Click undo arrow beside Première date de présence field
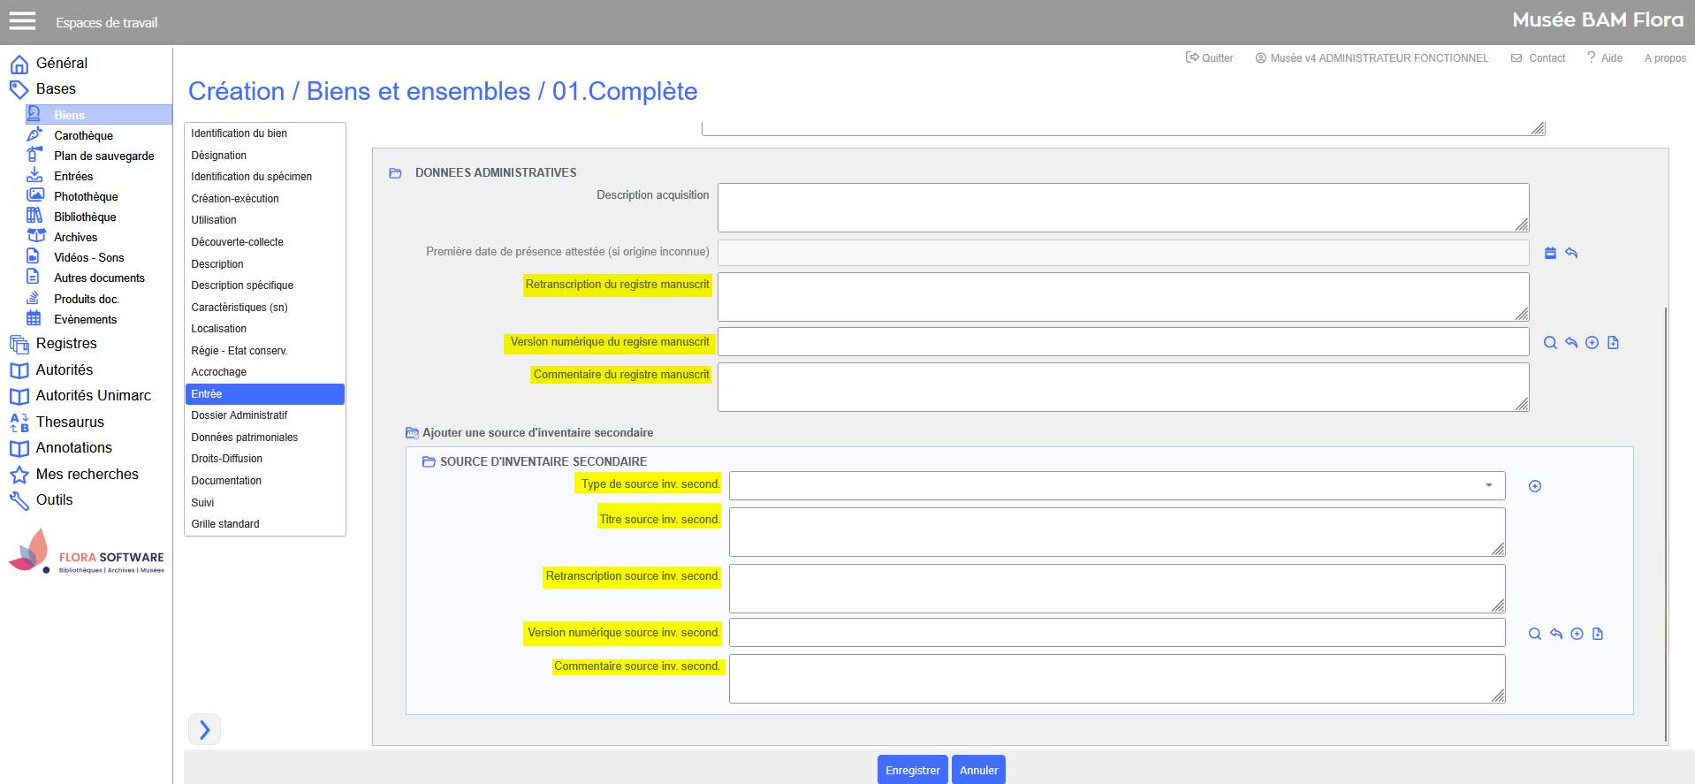 (x=1571, y=253)
